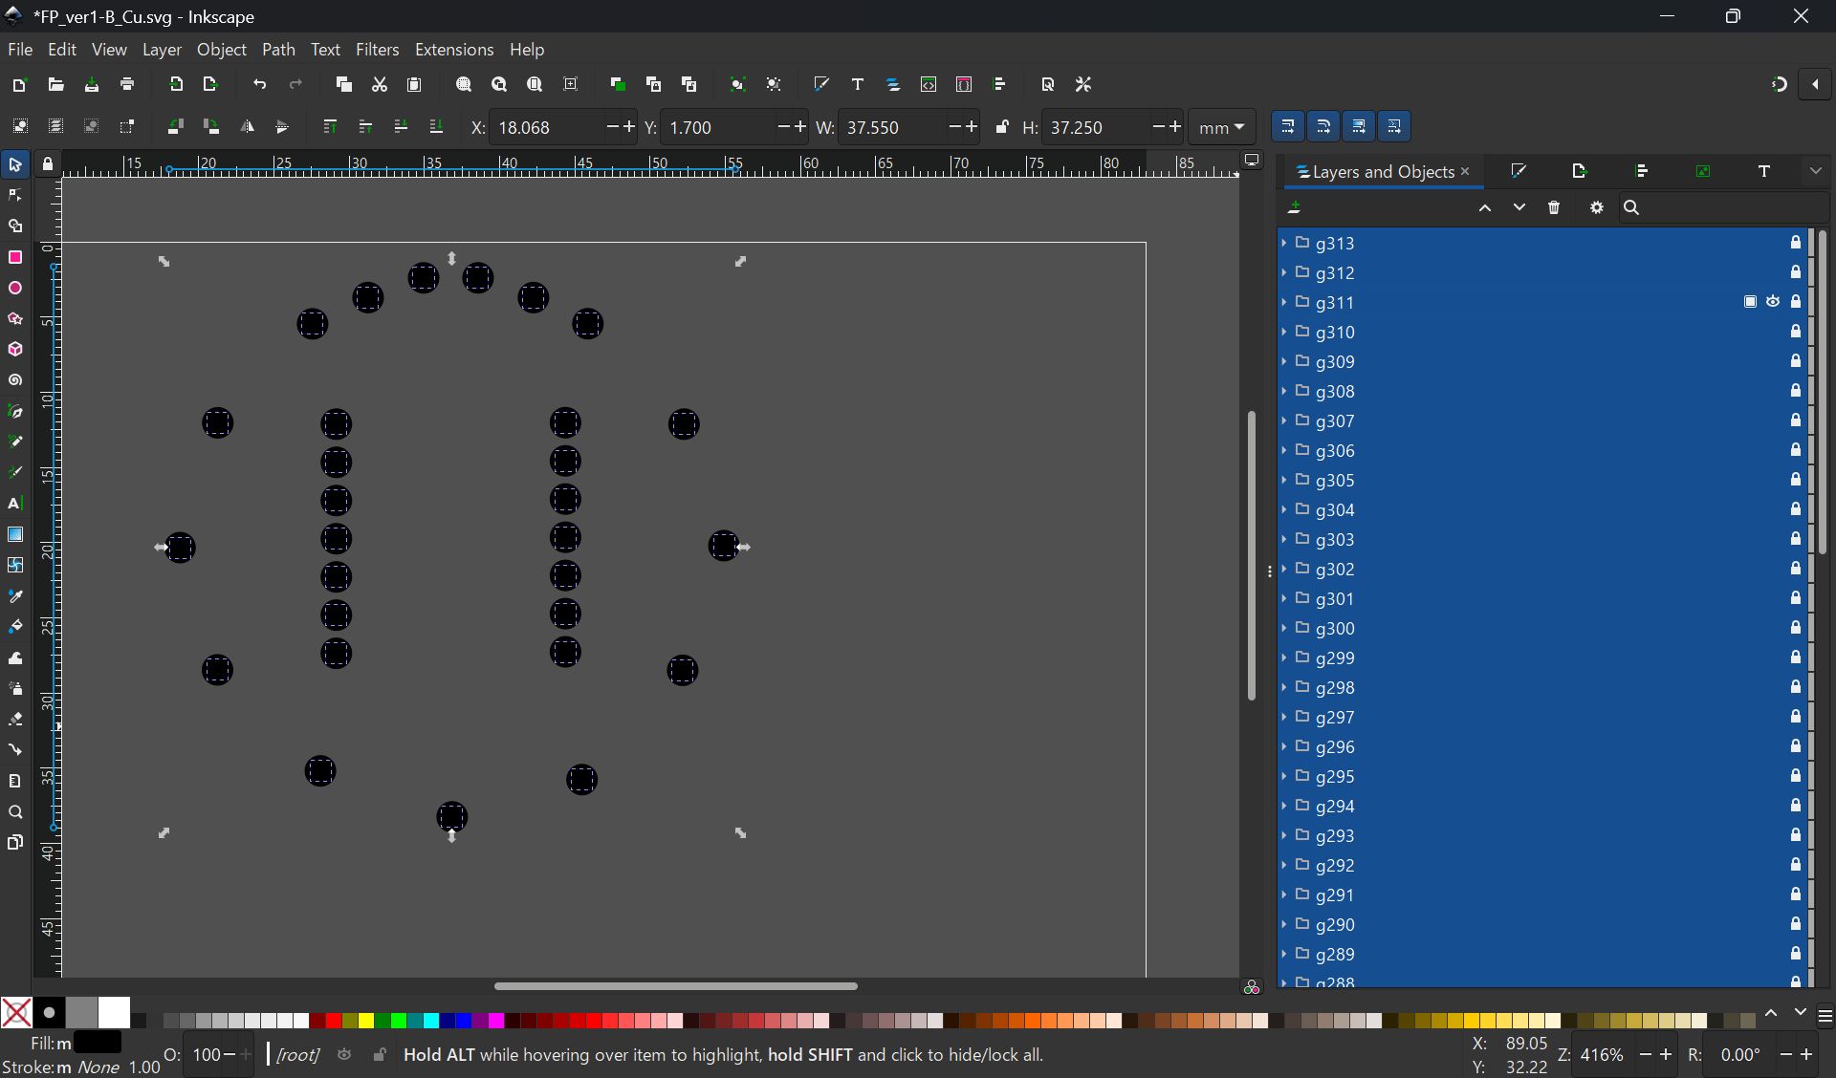The width and height of the screenshot is (1836, 1078).
Task: Select the 3D box tool
Action: coord(15,350)
